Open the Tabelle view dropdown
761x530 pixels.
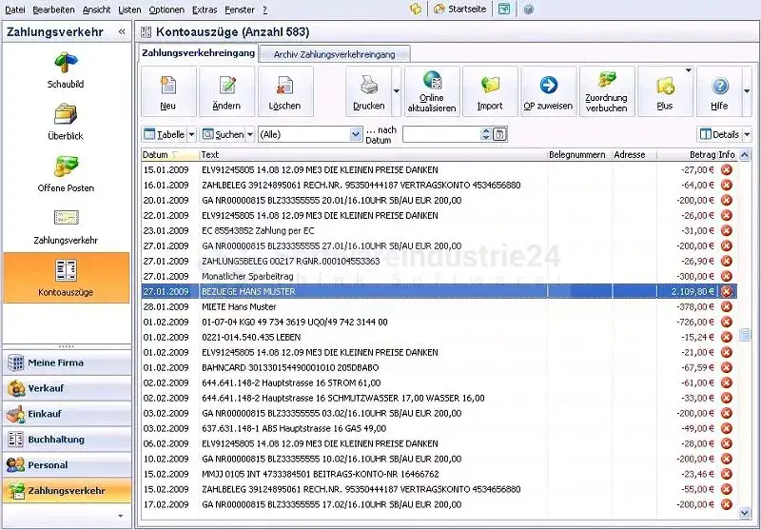[x=191, y=135]
